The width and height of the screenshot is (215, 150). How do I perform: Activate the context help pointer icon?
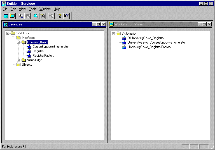tap(66, 16)
